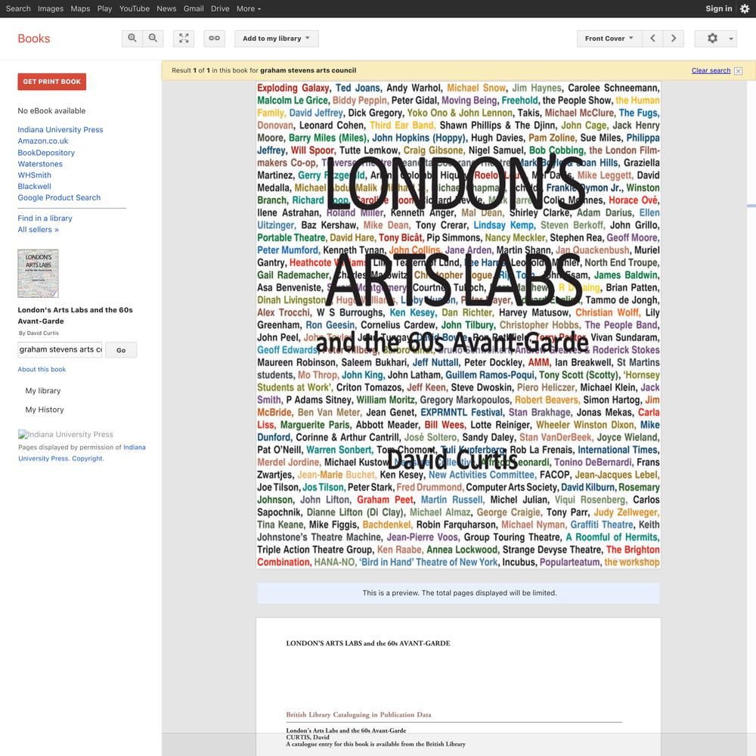Open Google Product Search link

pyautogui.click(x=59, y=197)
